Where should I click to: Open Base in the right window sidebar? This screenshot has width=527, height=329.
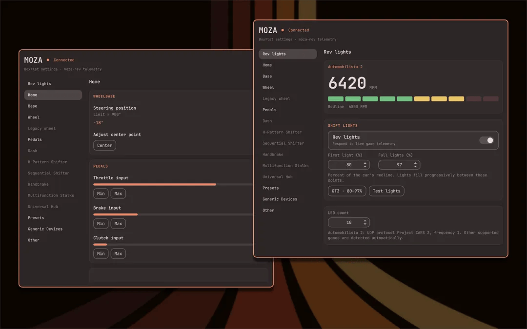click(x=288, y=76)
